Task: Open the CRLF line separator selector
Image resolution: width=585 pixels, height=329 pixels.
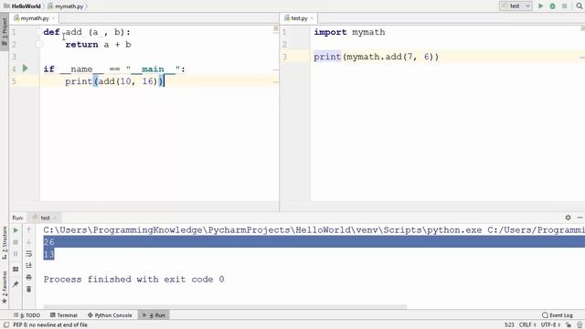Action: tap(527, 325)
